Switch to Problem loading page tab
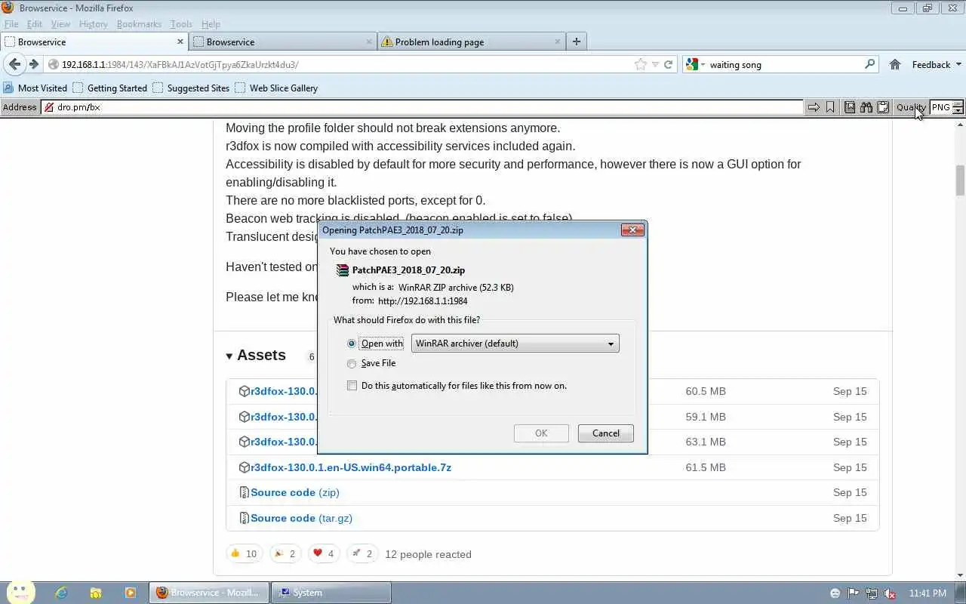Viewport: 966px width, 604px height. 471,42
